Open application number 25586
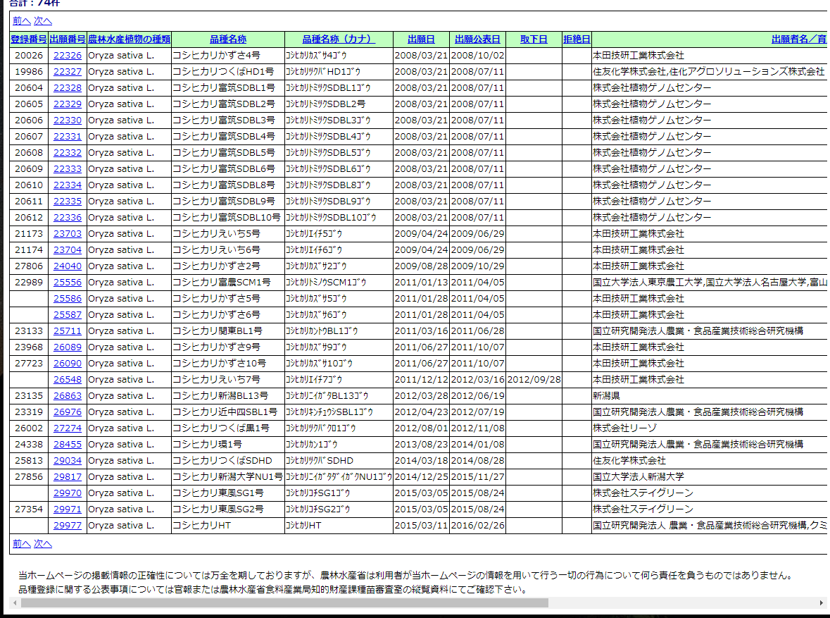This screenshot has height=618, width=830. pyautogui.click(x=67, y=298)
